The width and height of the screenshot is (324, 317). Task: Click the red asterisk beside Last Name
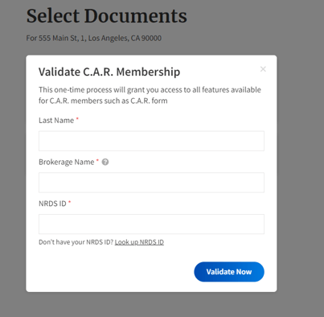pos(77,118)
